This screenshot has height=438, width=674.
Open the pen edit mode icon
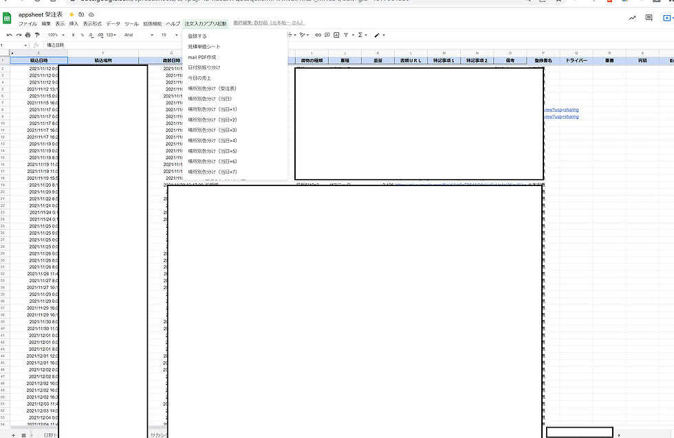pyautogui.click(x=377, y=35)
